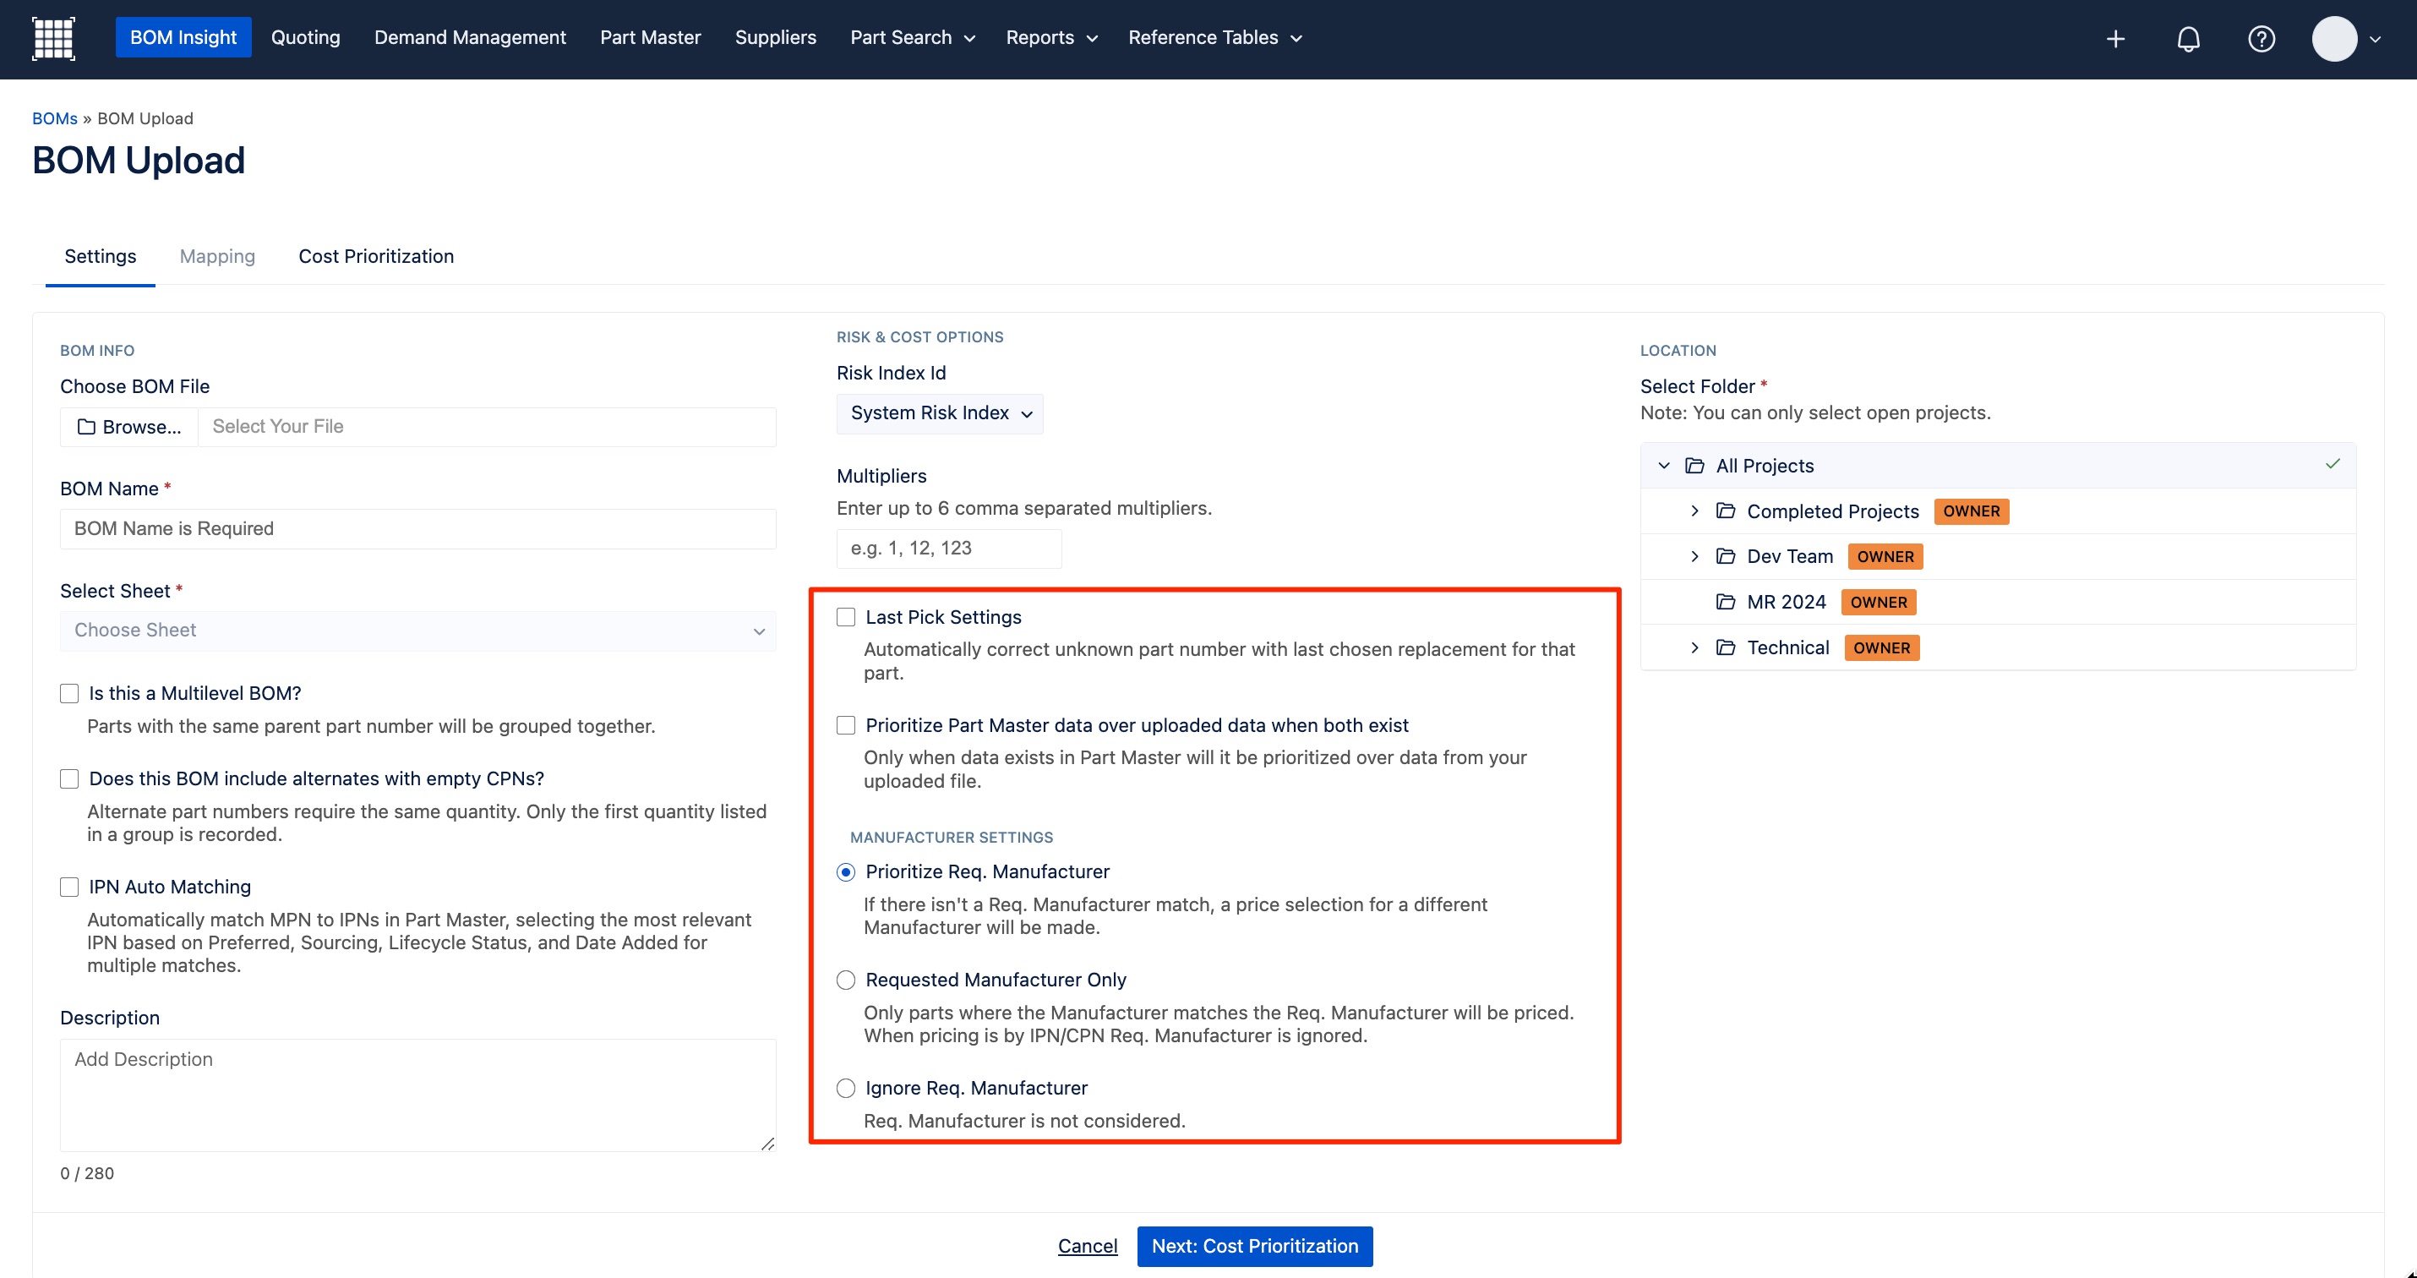This screenshot has height=1278, width=2417.
Task: Check Prioritize Part Master data option
Action: tap(846, 725)
